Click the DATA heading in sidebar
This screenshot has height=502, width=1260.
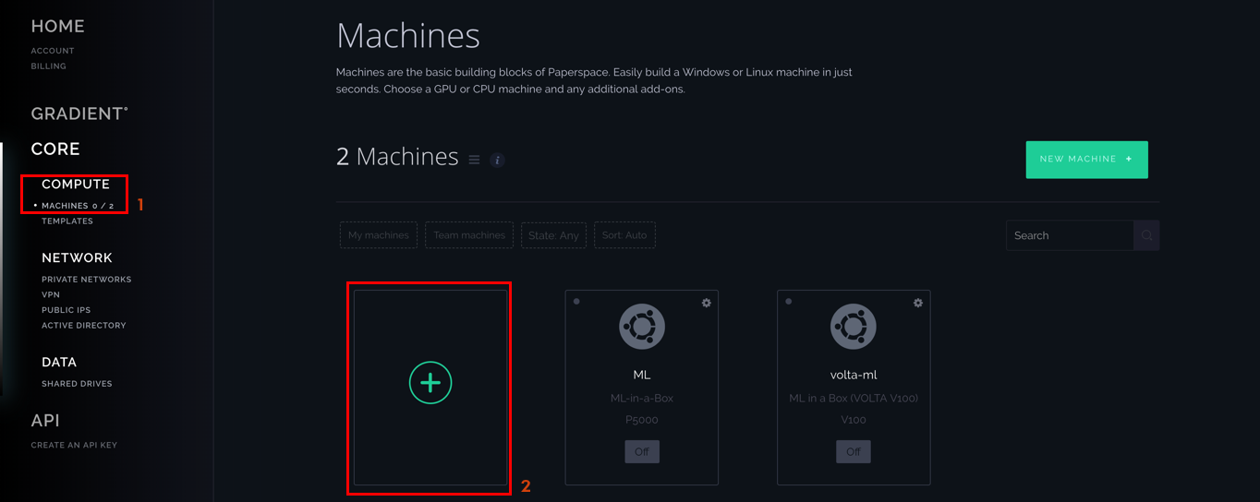pos(59,363)
